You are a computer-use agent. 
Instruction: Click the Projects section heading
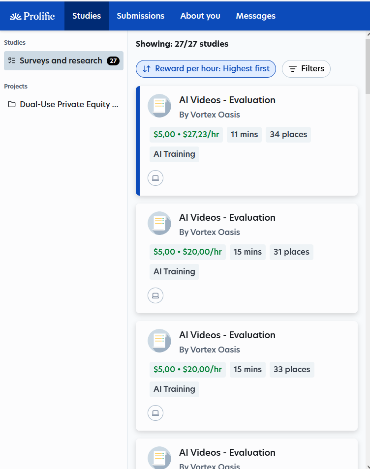16,87
